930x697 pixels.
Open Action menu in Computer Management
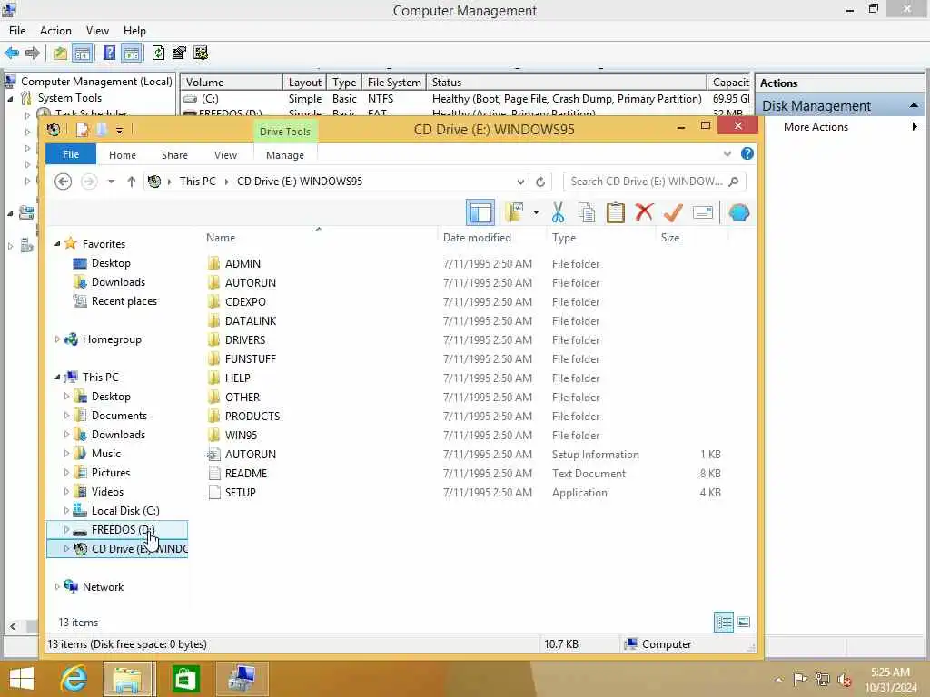(55, 31)
